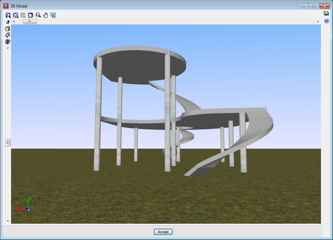This screenshot has width=333, height=240.
Task: Click the zoom previous view magnifier icon
Action: (x=8, y=15)
